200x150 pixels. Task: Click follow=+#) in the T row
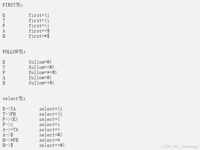point(41,67)
